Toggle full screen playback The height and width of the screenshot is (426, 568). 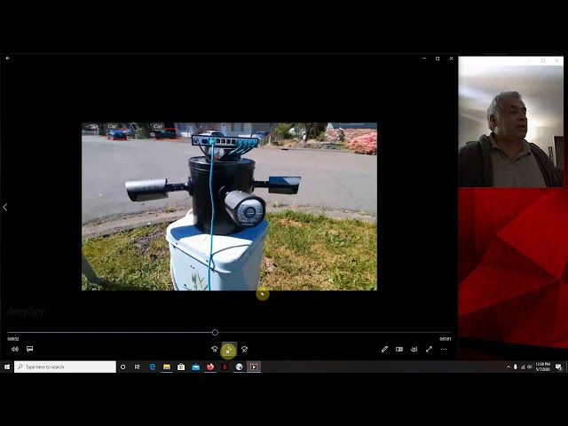[x=429, y=349]
